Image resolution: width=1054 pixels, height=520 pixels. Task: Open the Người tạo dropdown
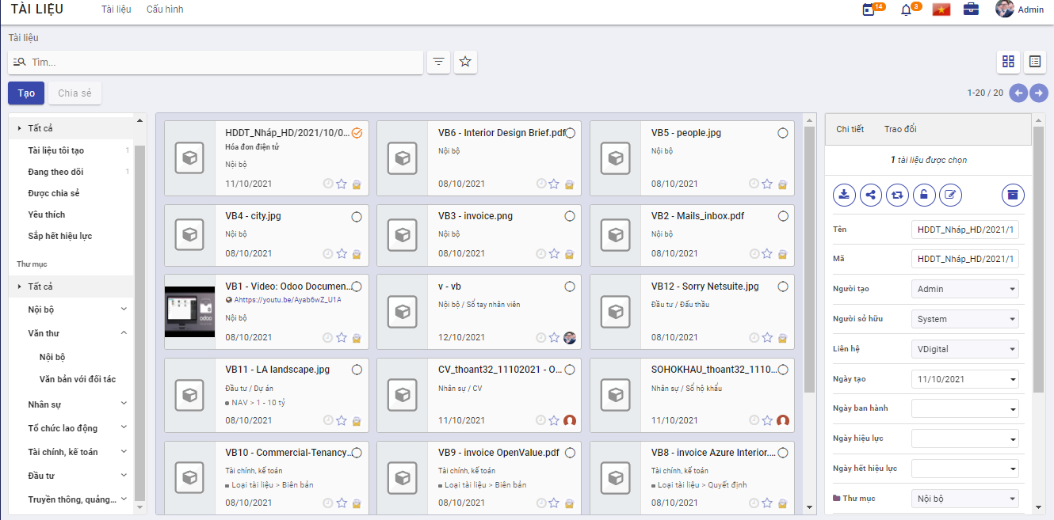pyautogui.click(x=964, y=290)
